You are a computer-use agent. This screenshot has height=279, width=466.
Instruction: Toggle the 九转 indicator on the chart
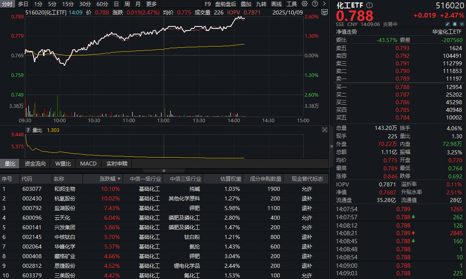point(261,4)
